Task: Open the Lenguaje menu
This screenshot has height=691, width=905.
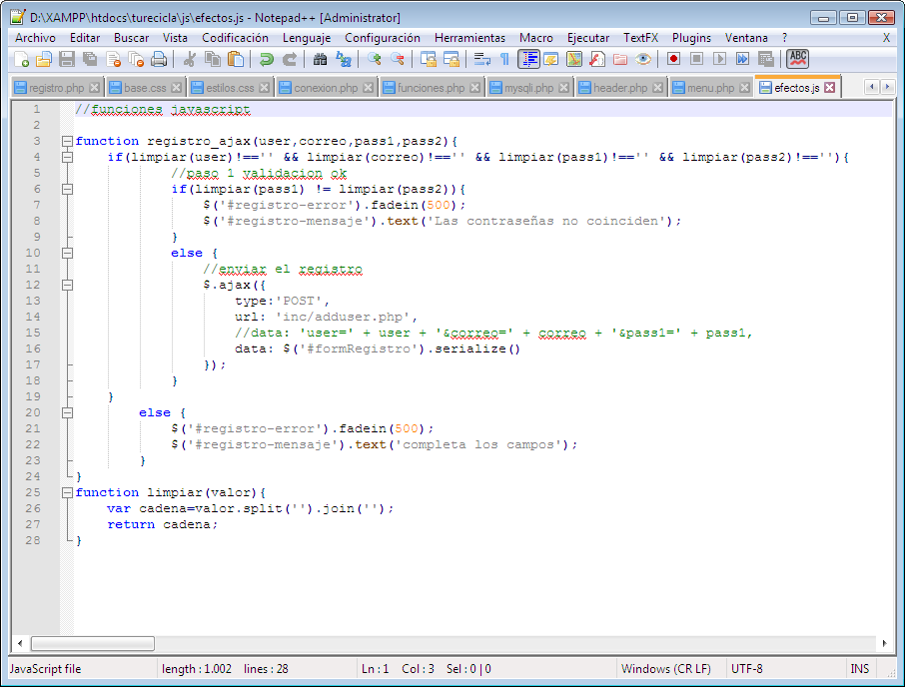Action: coord(306,37)
